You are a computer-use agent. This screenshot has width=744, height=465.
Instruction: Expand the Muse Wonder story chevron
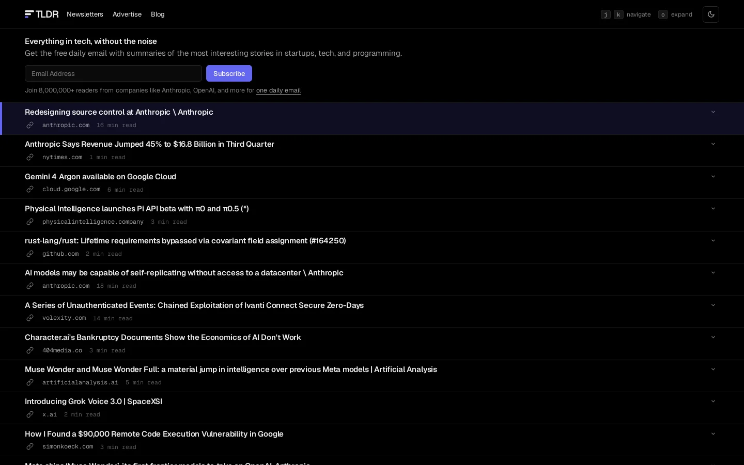click(x=713, y=369)
